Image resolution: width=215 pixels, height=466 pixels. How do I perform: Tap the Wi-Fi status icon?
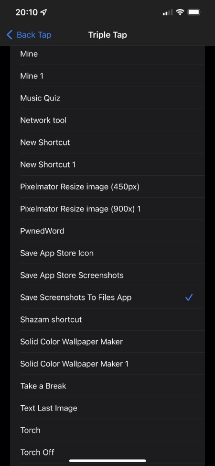(180, 12)
